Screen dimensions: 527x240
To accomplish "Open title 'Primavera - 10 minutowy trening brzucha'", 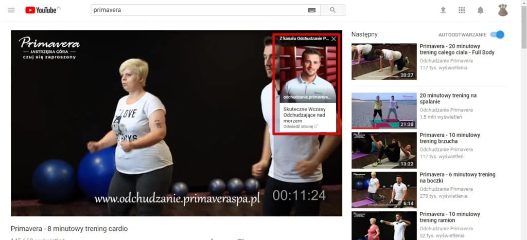I will point(450,138).
